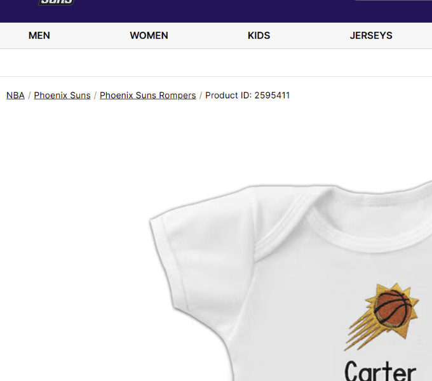Open the MEN category menu

pos(39,36)
